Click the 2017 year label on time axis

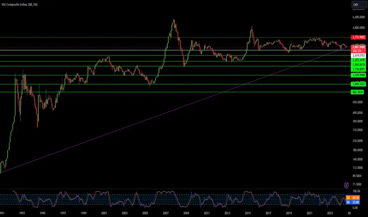point(268,213)
